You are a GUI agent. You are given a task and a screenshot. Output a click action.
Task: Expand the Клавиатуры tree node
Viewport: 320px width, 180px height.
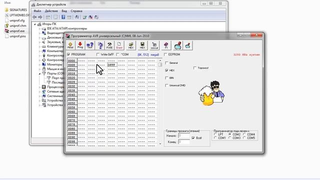click(39, 46)
